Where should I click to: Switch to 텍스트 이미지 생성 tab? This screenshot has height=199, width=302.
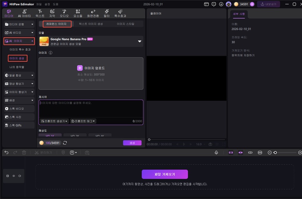click(x=91, y=24)
